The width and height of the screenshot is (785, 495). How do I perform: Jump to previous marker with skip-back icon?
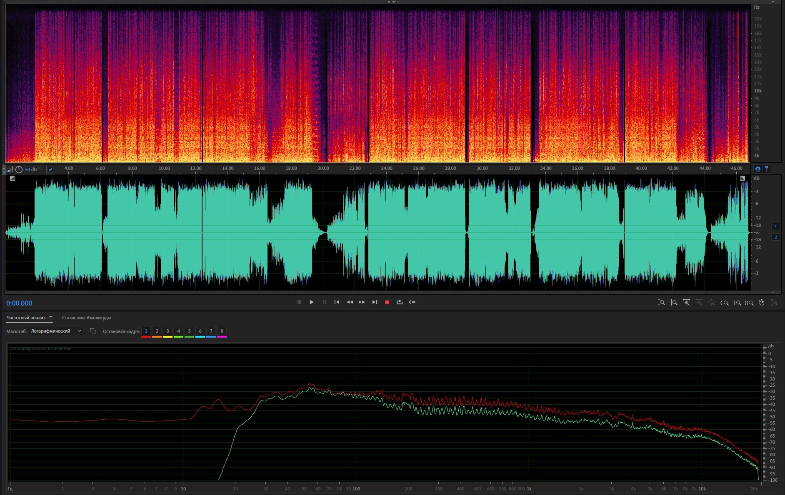(337, 302)
